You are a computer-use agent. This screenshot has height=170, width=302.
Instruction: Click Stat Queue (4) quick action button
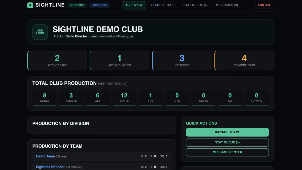(227, 142)
